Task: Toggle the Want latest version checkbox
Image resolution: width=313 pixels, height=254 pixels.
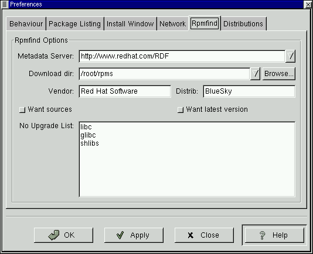Action: (x=181, y=110)
